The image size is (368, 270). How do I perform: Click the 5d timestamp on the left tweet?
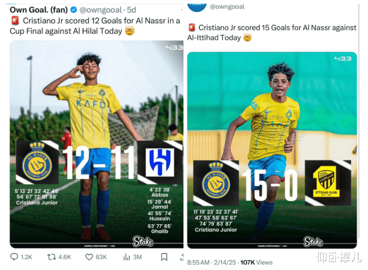click(131, 10)
